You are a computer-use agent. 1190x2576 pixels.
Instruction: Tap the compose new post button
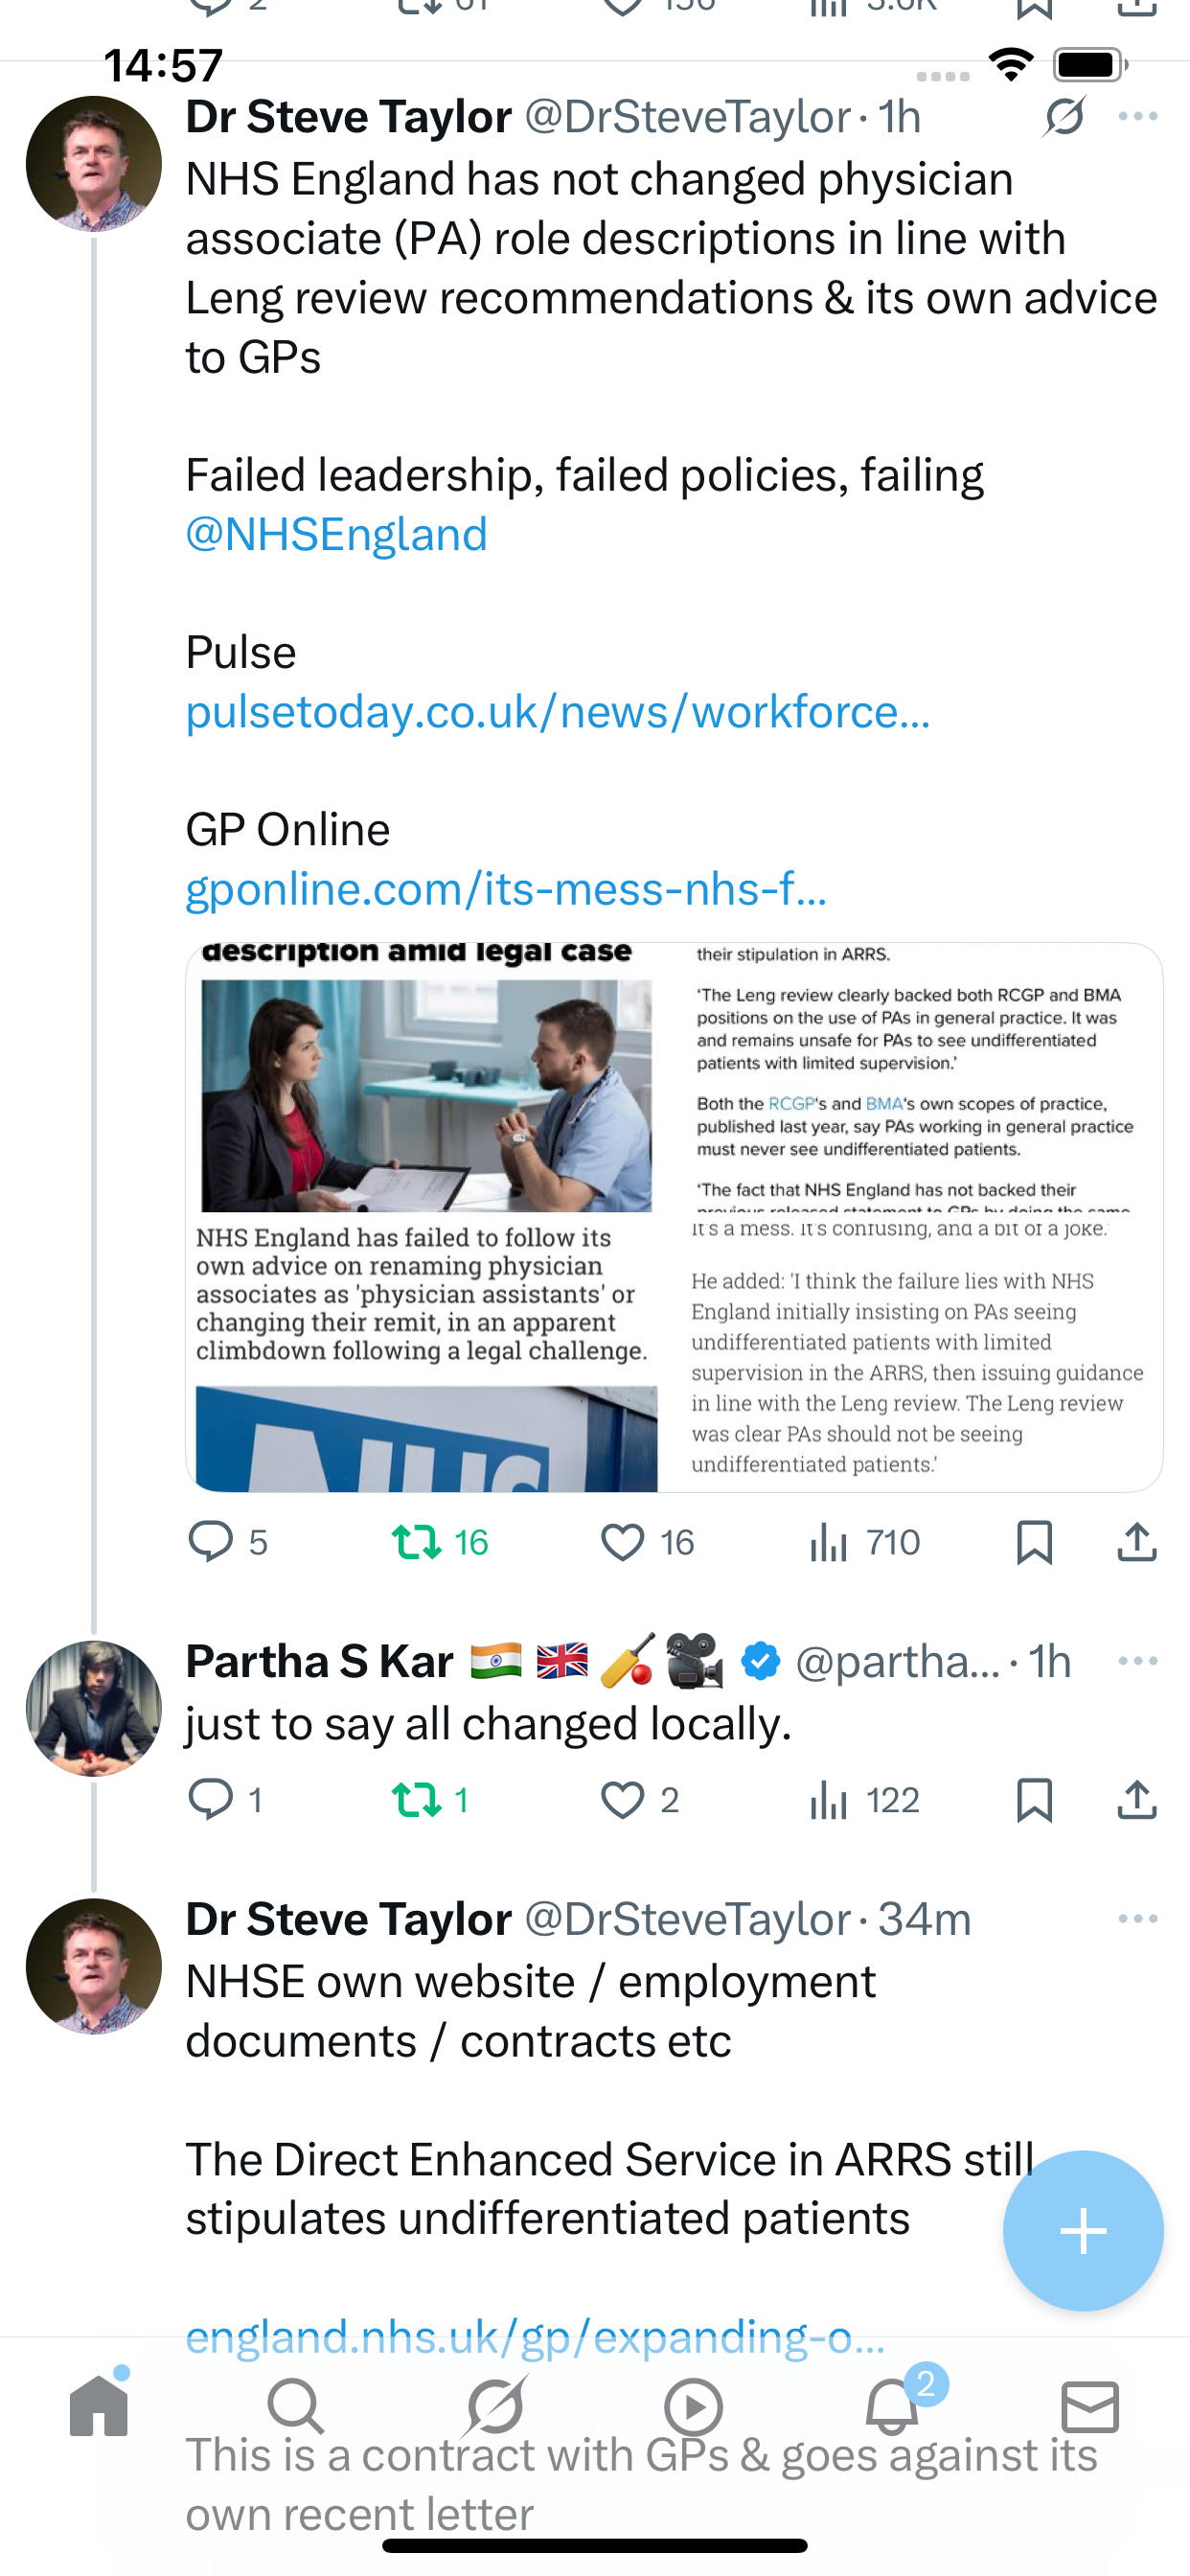(1083, 2231)
